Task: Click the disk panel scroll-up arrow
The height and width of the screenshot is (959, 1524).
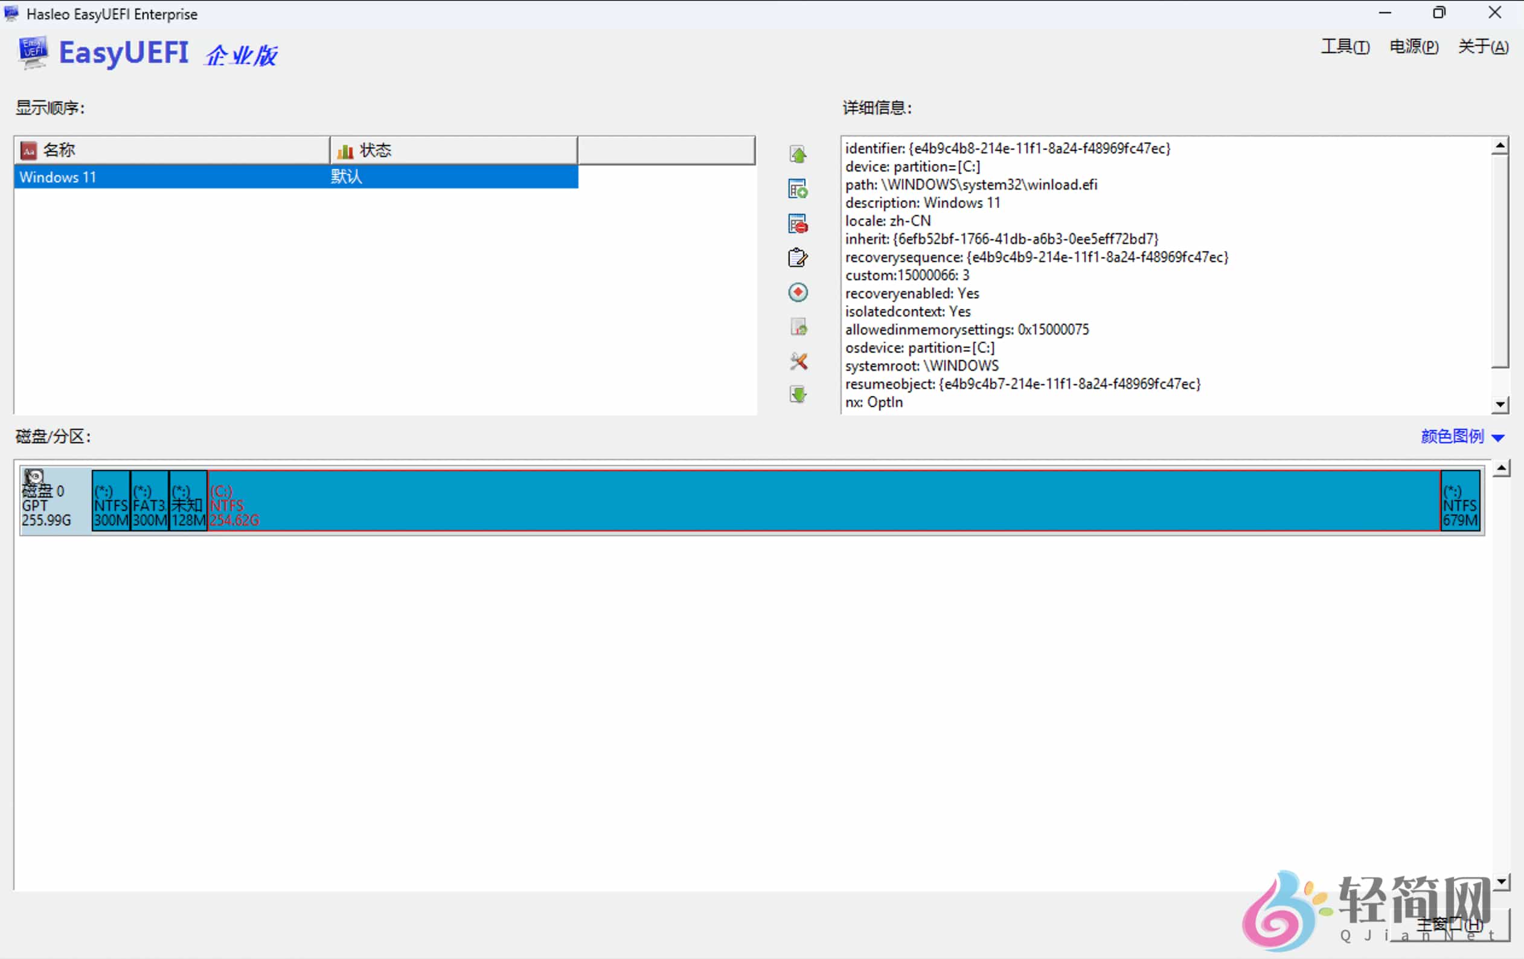Action: [1500, 469]
